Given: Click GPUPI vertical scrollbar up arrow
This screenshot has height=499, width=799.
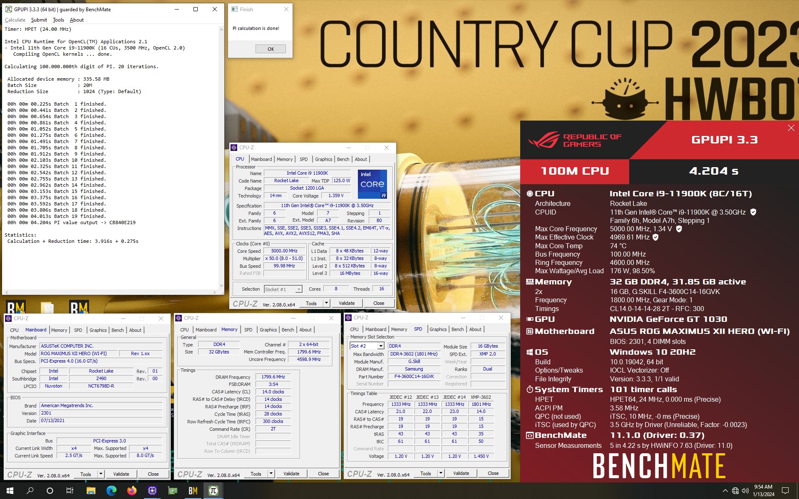Looking at the screenshot, I should (221, 29).
